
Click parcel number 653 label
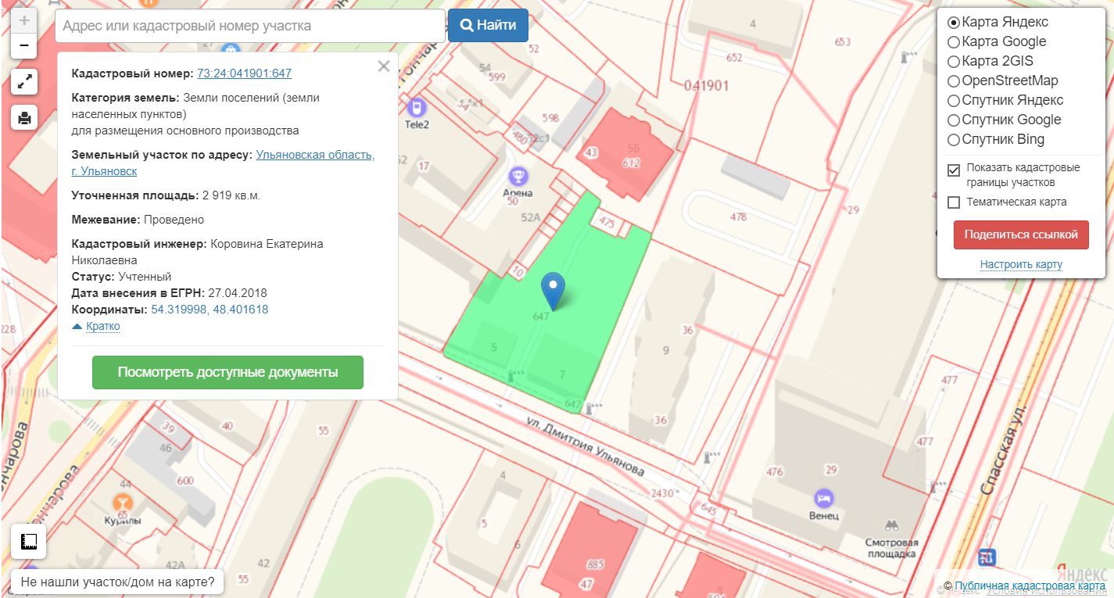coord(842,41)
